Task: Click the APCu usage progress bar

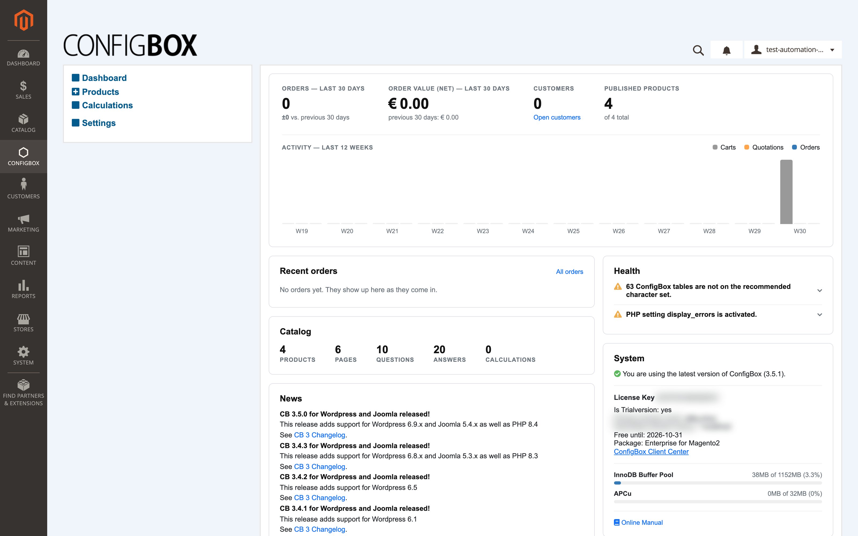Action: click(718, 502)
